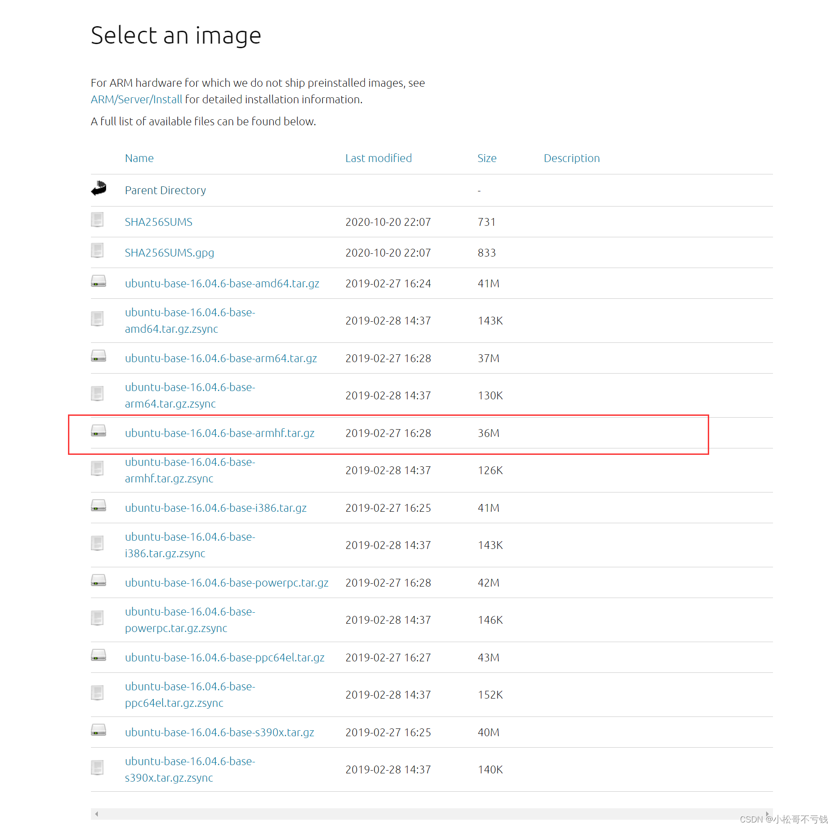
Task: Click the file icon beside SHA256SUMS
Action: coord(97,220)
